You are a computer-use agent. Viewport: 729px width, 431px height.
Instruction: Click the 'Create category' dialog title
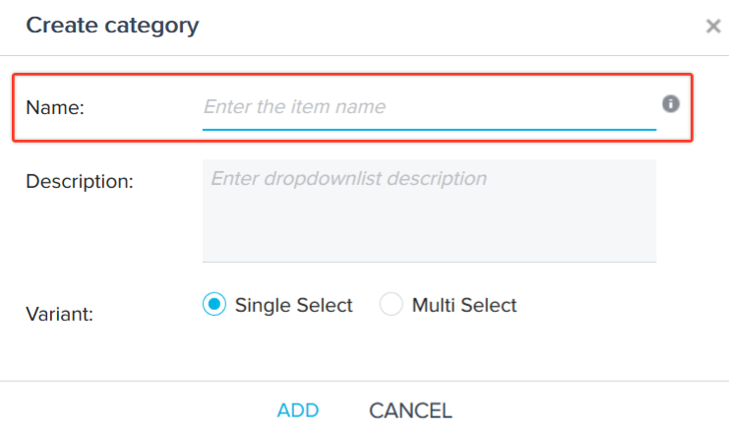[112, 26]
